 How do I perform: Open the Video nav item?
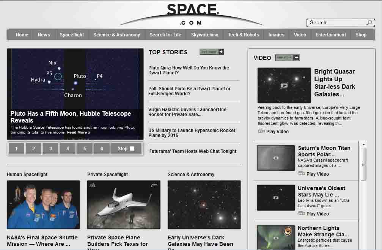pos(300,35)
